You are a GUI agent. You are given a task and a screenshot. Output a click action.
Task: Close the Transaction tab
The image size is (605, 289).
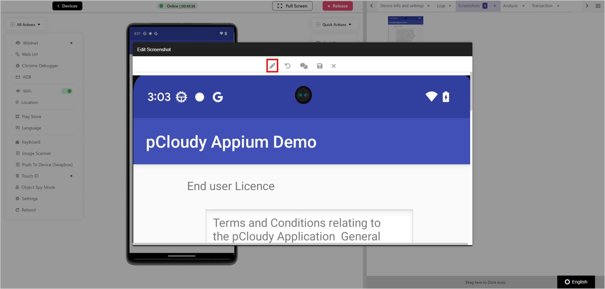tap(558, 6)
